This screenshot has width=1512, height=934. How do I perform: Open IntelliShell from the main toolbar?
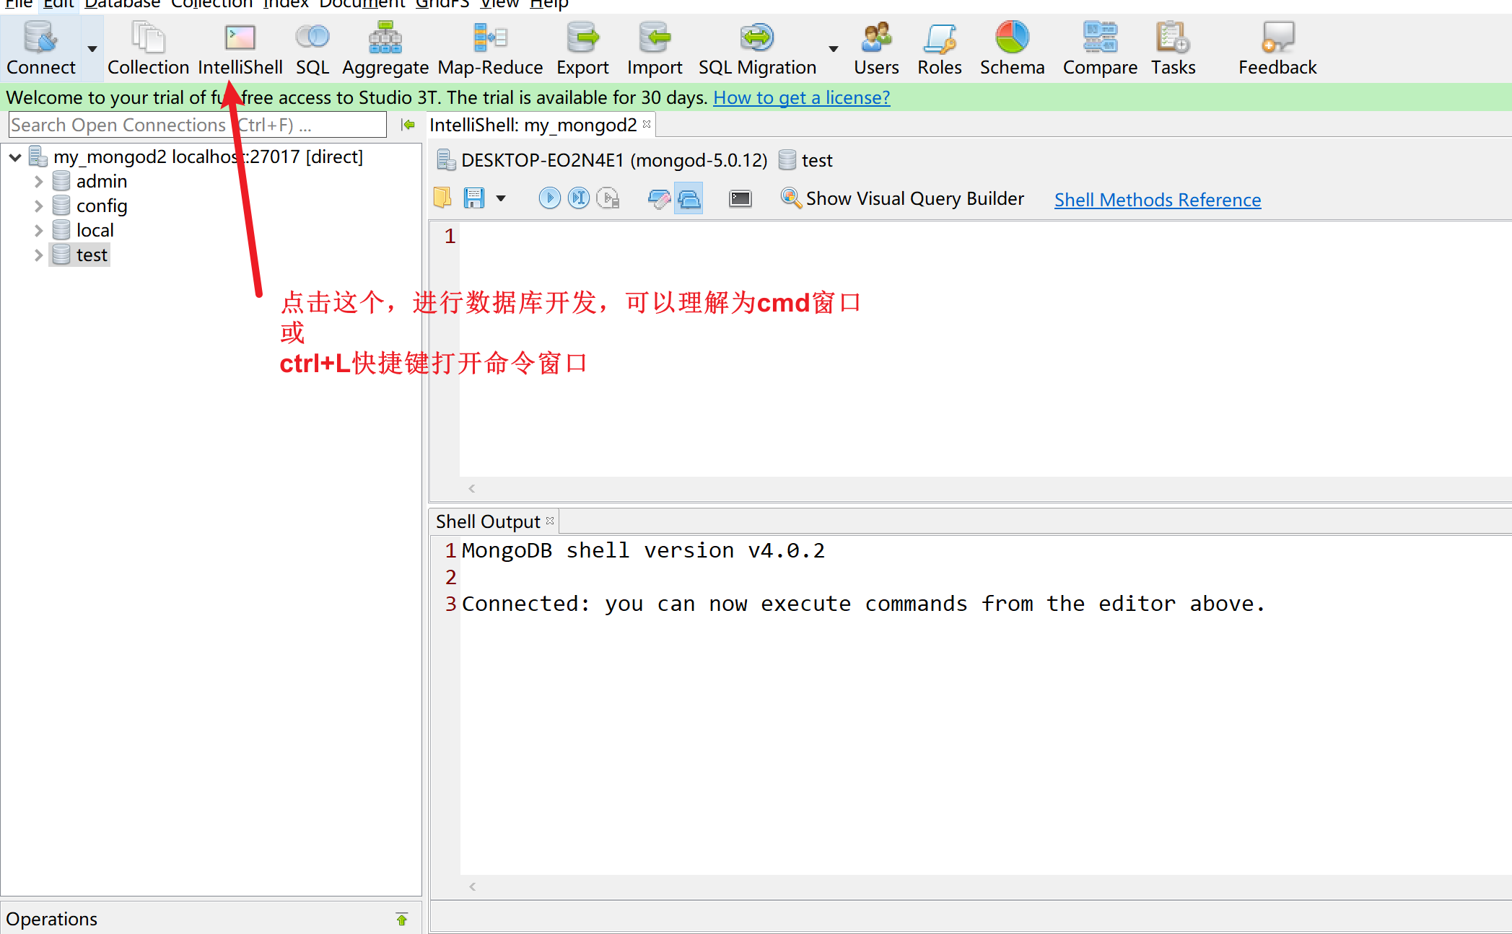coord(240,47)
